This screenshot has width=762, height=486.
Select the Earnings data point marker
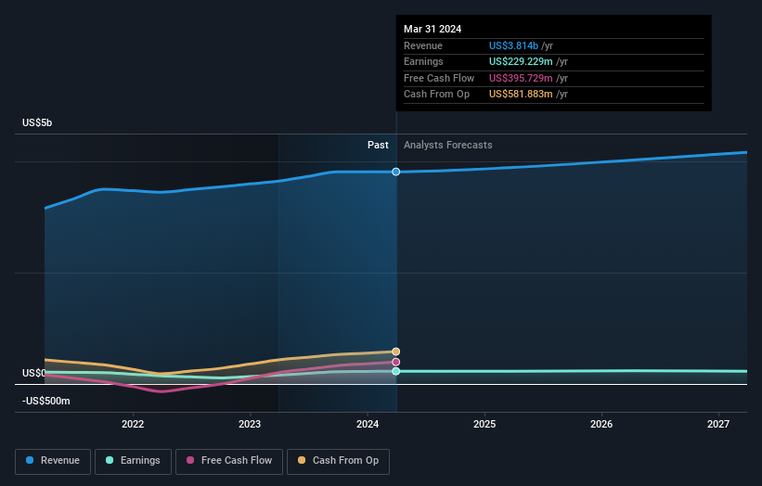coord(396,371)
